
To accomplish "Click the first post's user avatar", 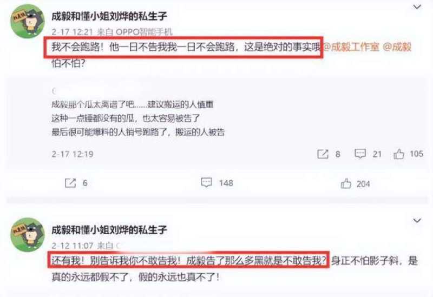I will point(27,21).
